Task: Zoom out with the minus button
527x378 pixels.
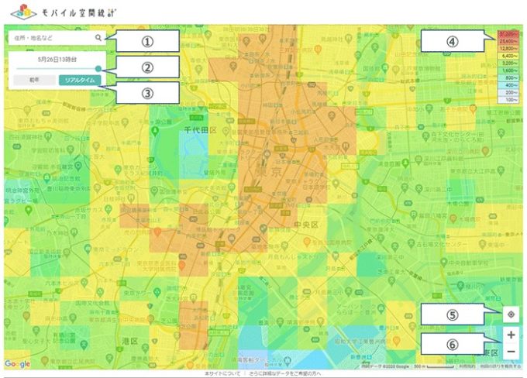Action: point(510,352)
